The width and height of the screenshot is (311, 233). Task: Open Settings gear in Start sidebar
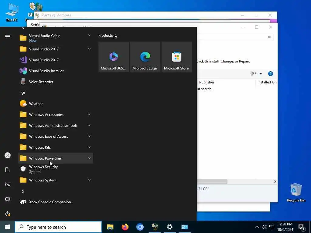pos(8,199)
